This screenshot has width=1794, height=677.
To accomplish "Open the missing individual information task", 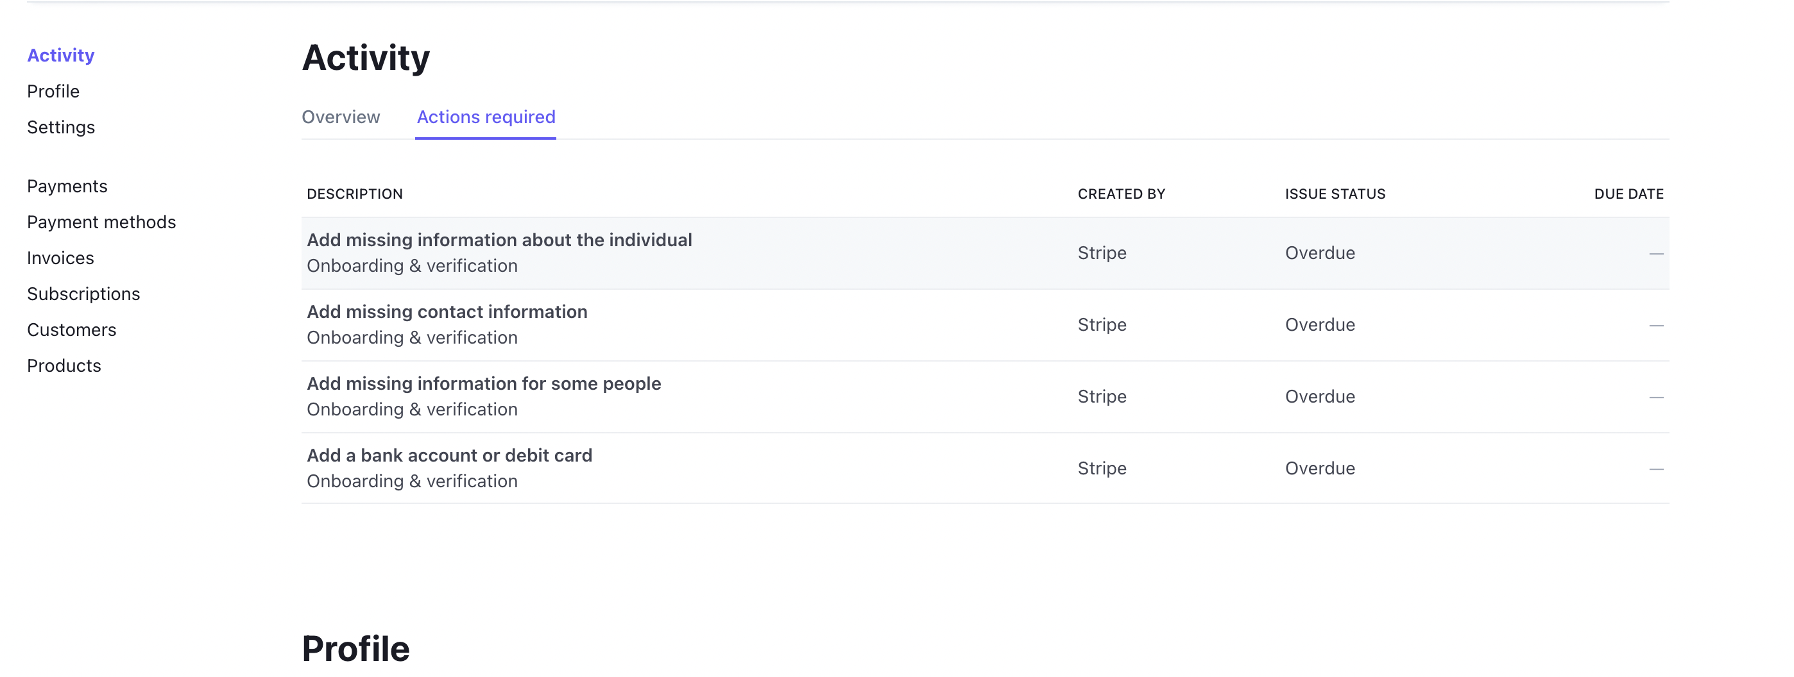I will coord(499,239).
